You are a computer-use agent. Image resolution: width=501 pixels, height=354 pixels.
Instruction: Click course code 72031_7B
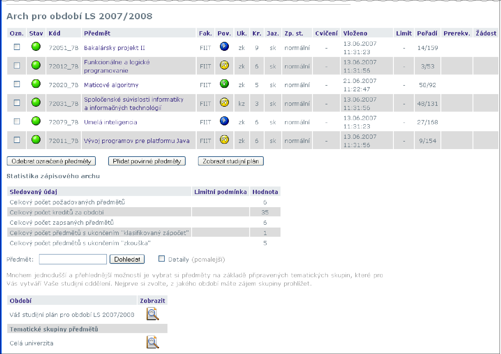[63, 104]
